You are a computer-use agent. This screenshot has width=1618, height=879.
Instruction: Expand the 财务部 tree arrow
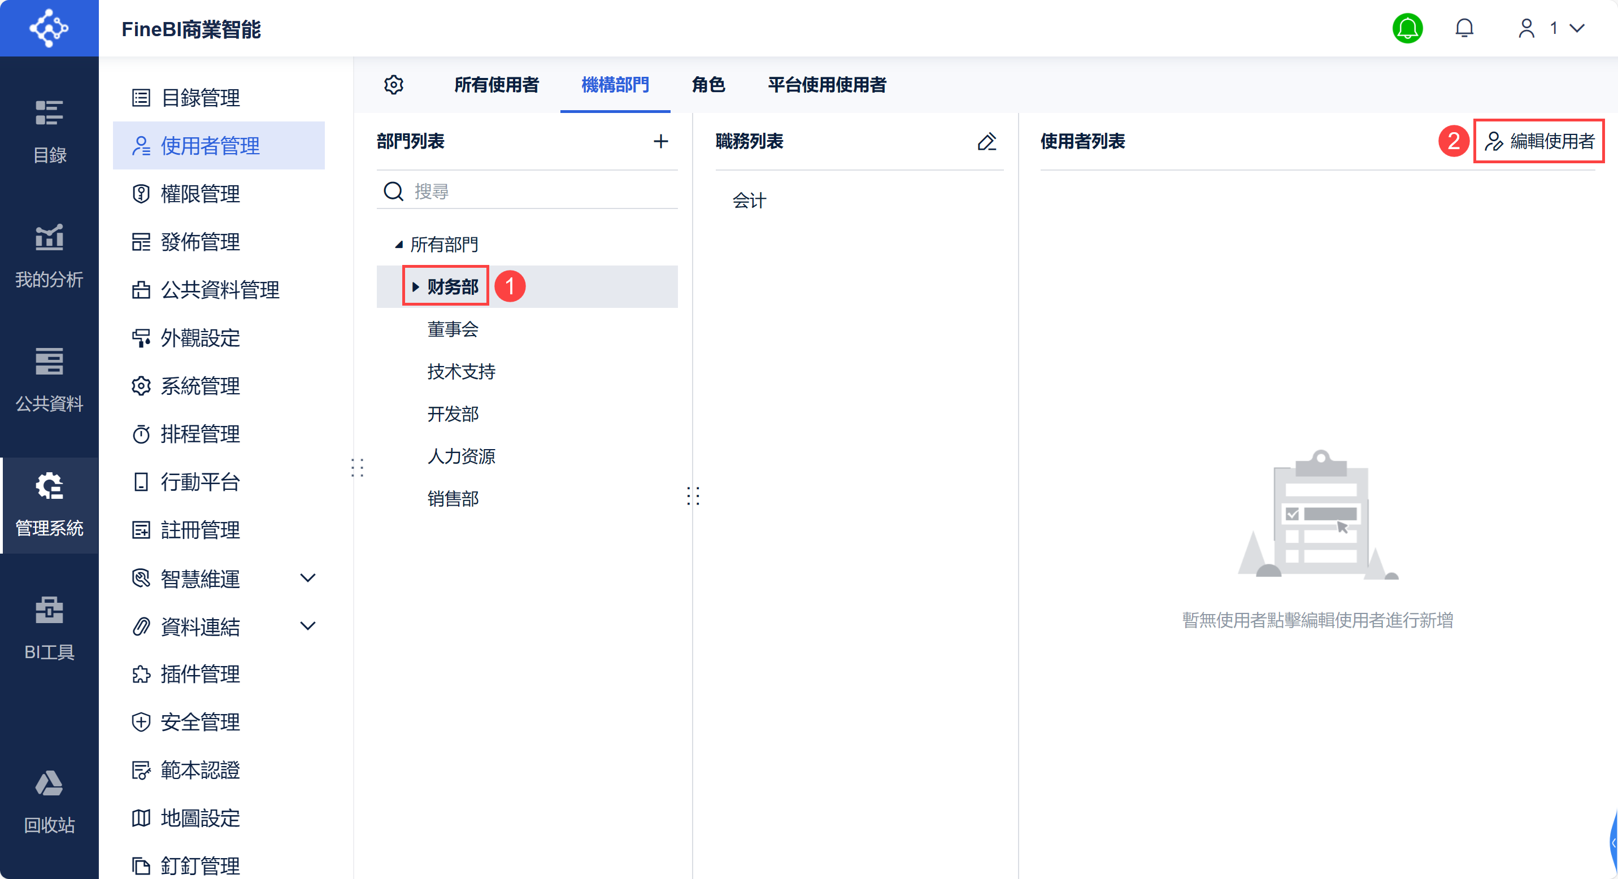coord(415,287)
